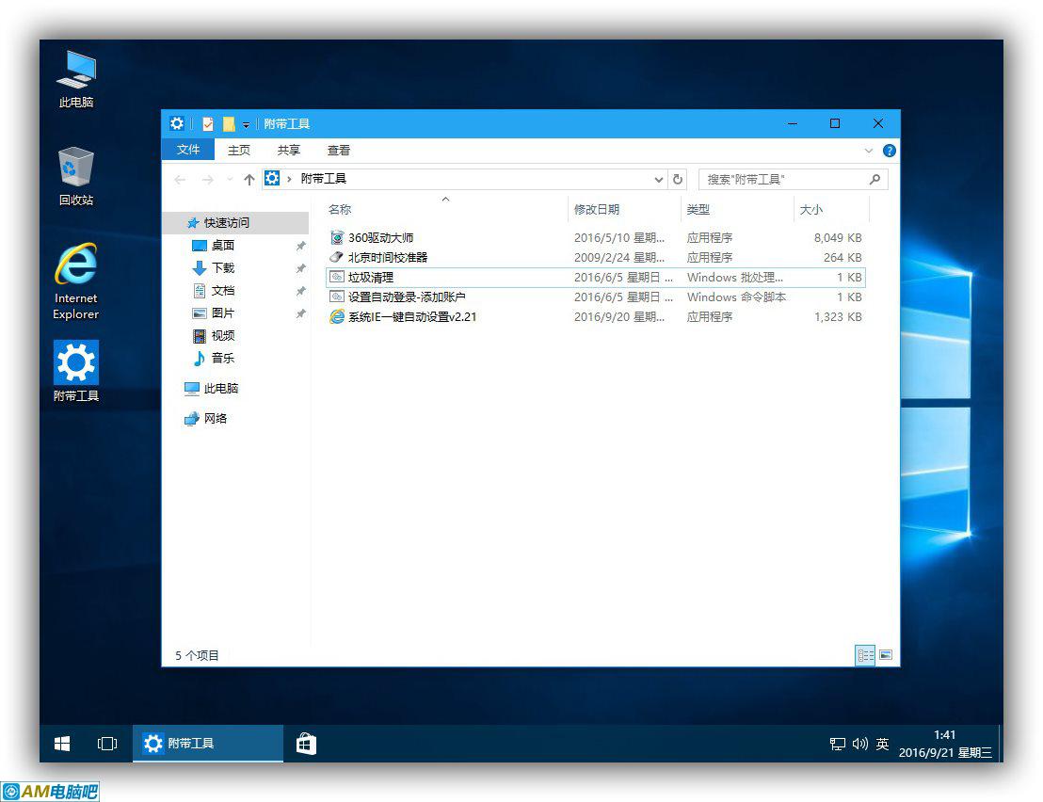Image resolution: width=1043 pixels, height=802 pixels.
Task: Click the search magnifier icon
Action: (x=875, y=179)
